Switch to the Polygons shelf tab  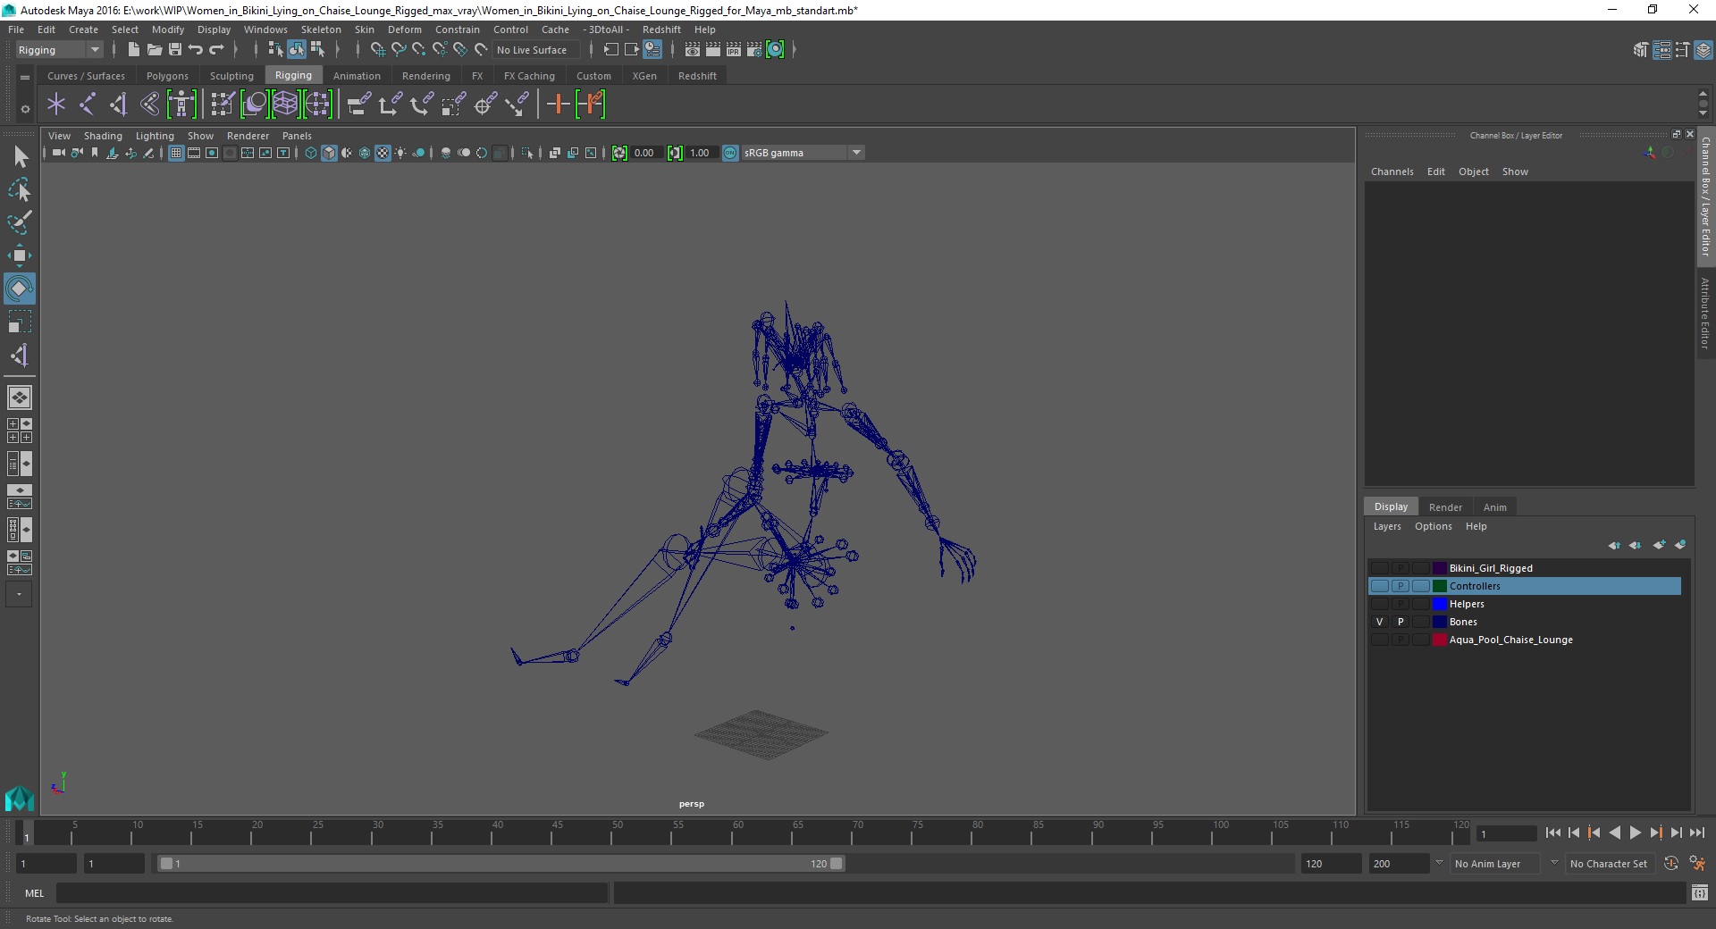point(167,76)
